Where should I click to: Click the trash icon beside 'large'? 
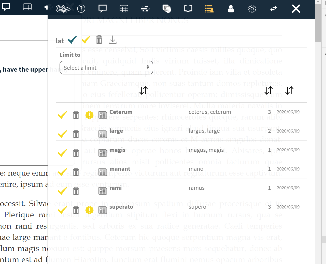[x=76, y=134]
